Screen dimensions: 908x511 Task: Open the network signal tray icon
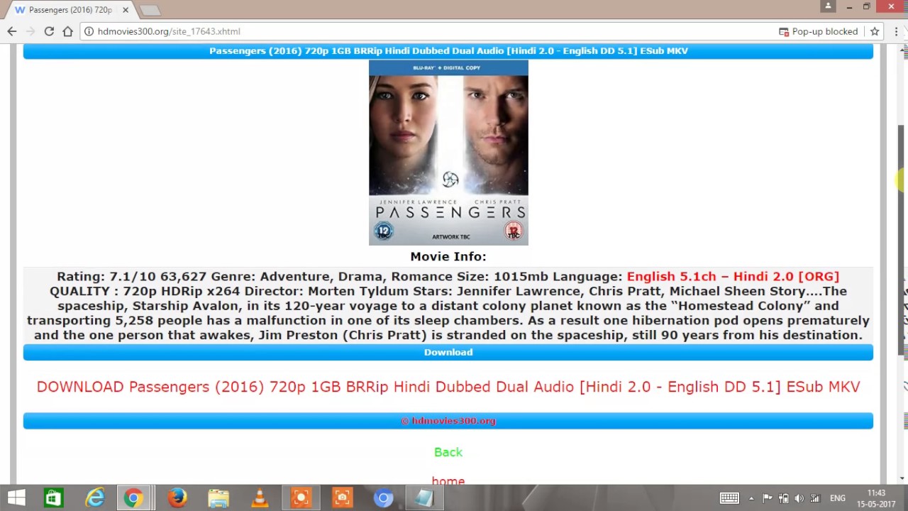coord(816,498)
